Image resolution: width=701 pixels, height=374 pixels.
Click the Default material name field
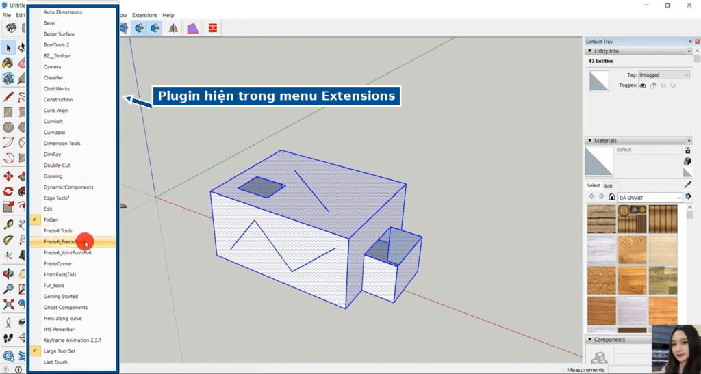pos(648,150)
